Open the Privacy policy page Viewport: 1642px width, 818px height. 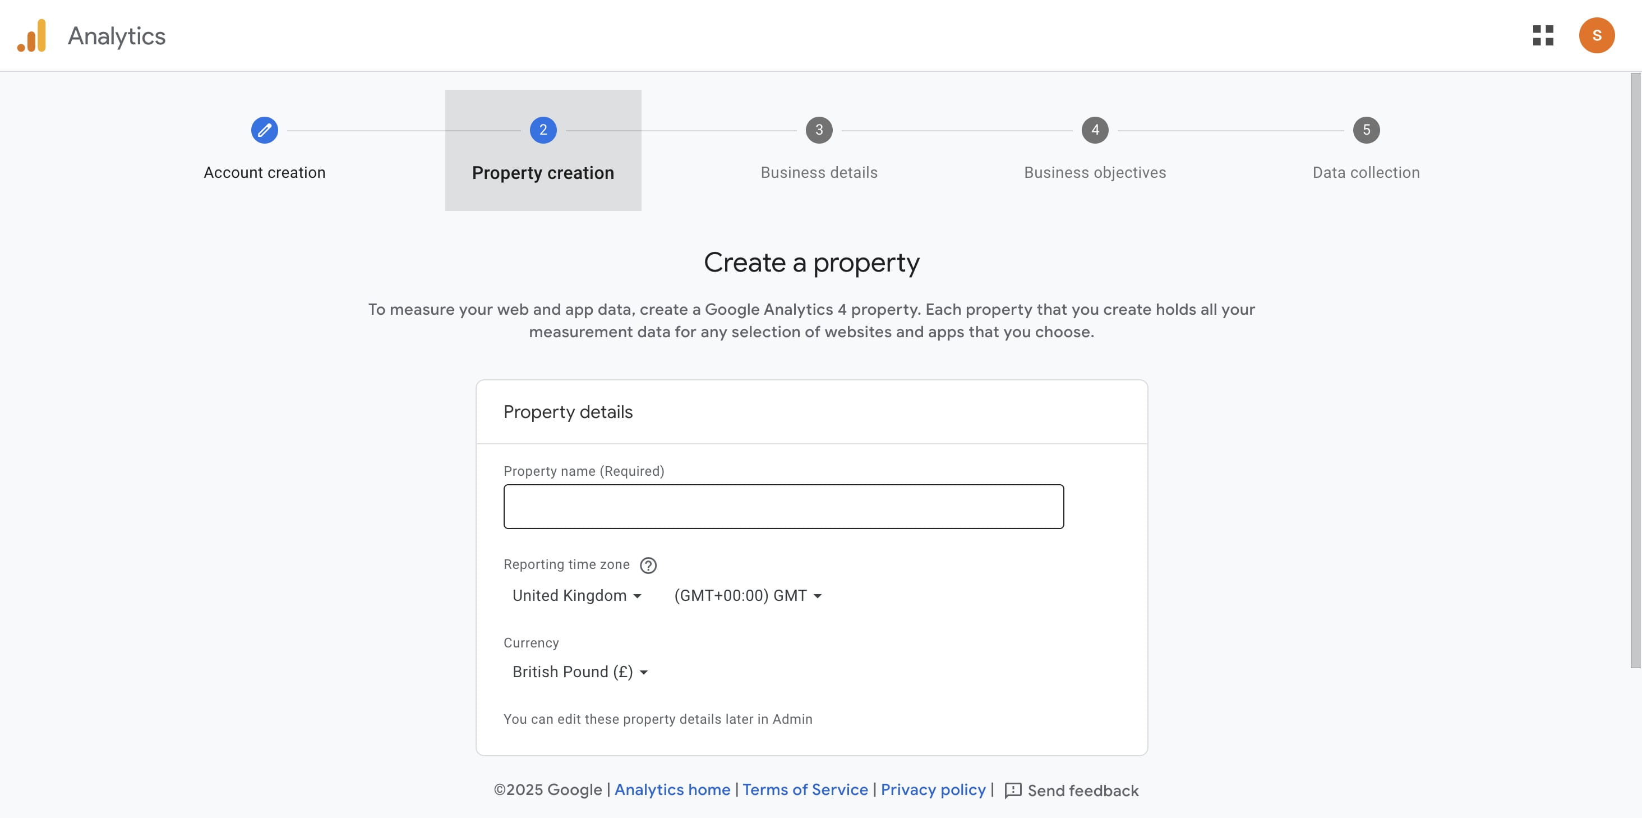[x=934, y=790]
